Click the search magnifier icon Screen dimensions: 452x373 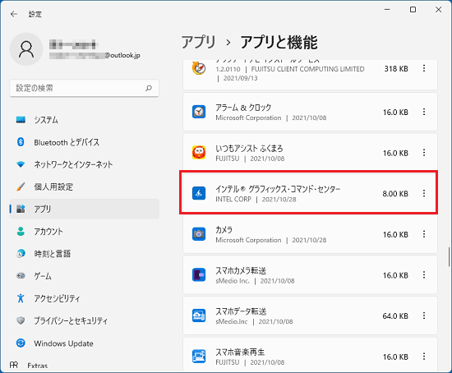click(x=149, y=88)
